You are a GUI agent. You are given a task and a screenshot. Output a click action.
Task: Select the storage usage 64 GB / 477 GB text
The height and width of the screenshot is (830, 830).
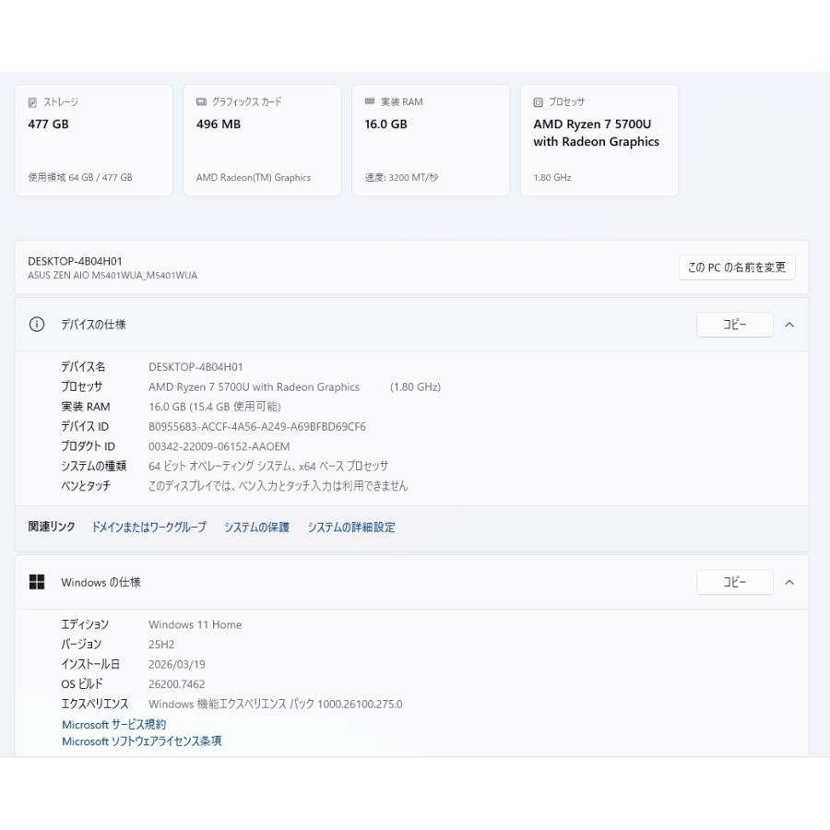(80, 177)
